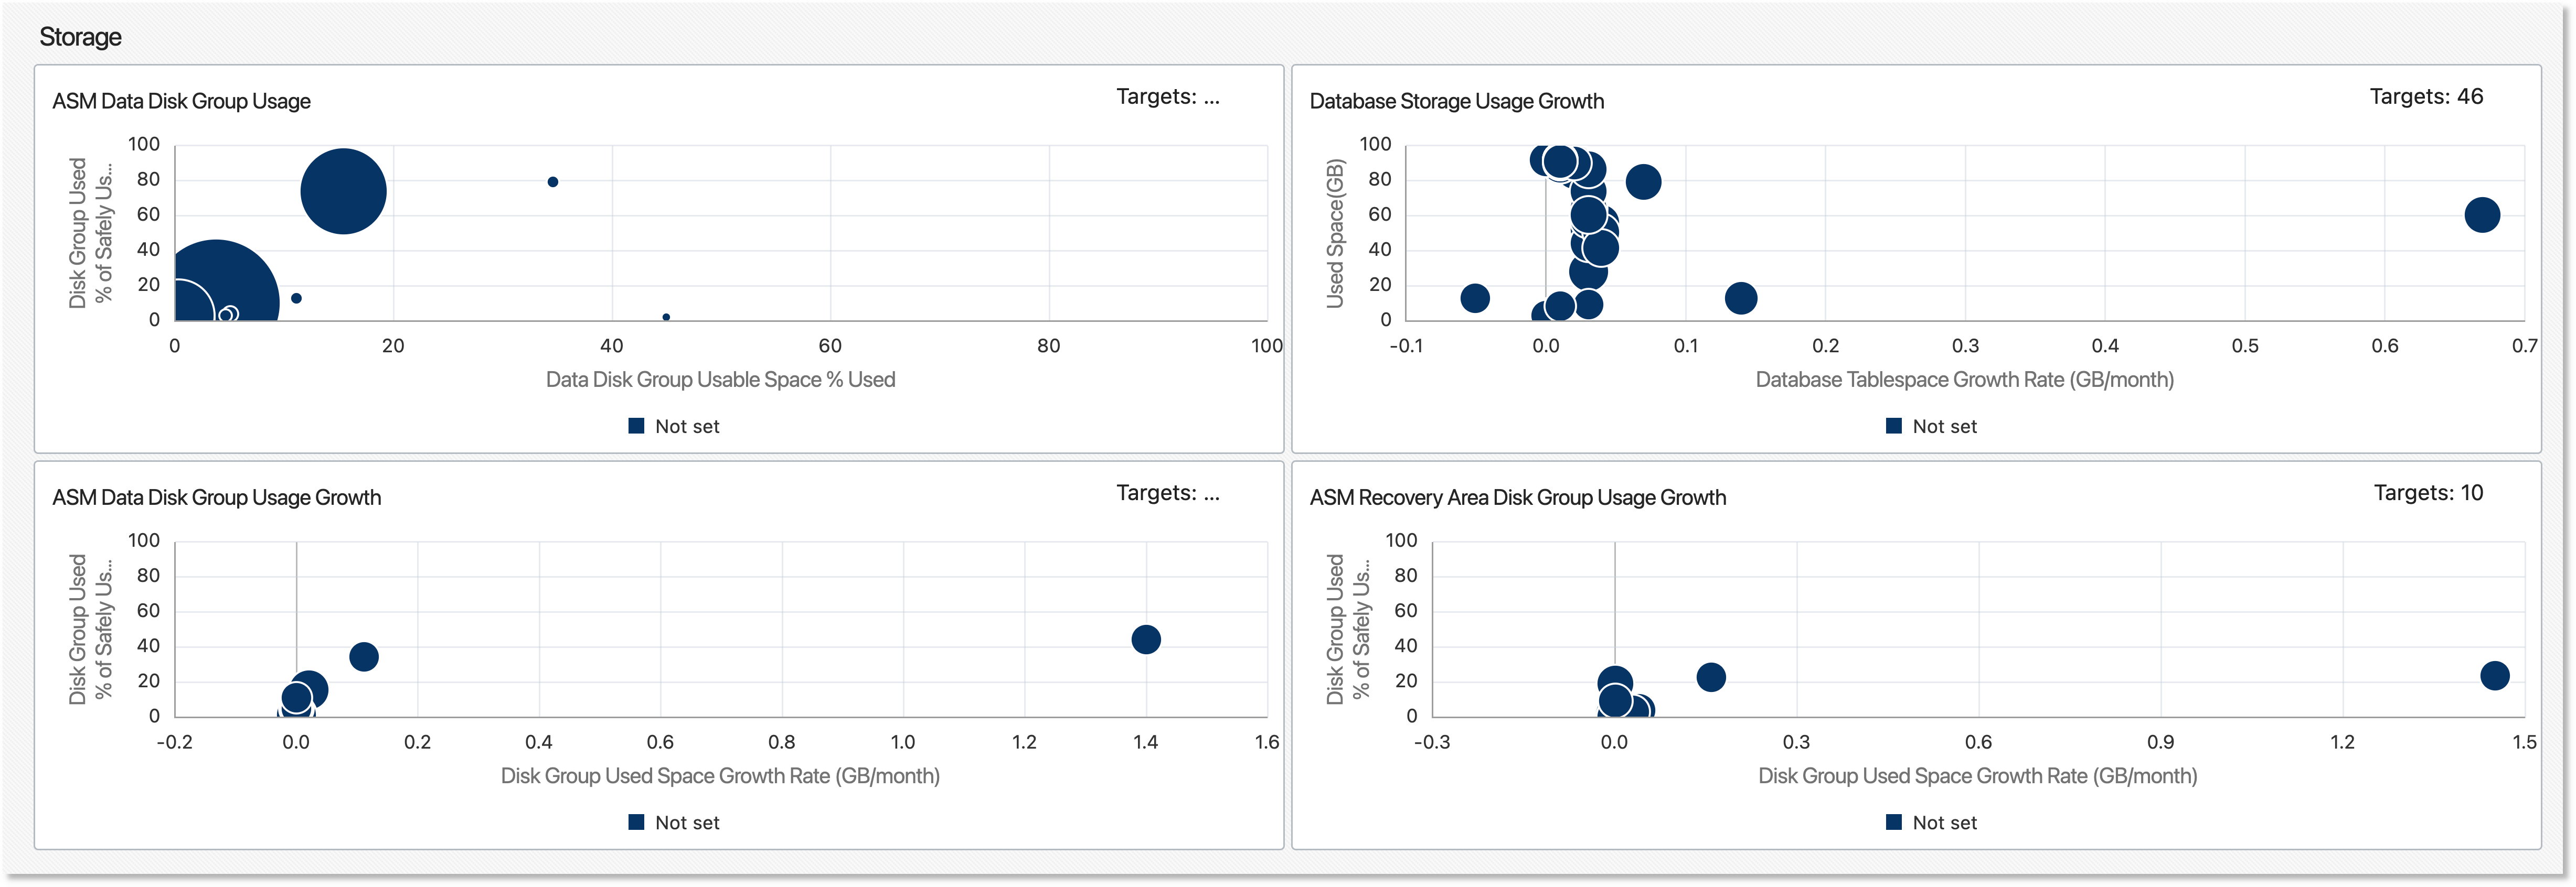Viewport: 2576px width, 887px height.
Task: Click the bubble at 0.1 GB/month, 35% in Data Growth chart
Action: click(x=364, y=656)
